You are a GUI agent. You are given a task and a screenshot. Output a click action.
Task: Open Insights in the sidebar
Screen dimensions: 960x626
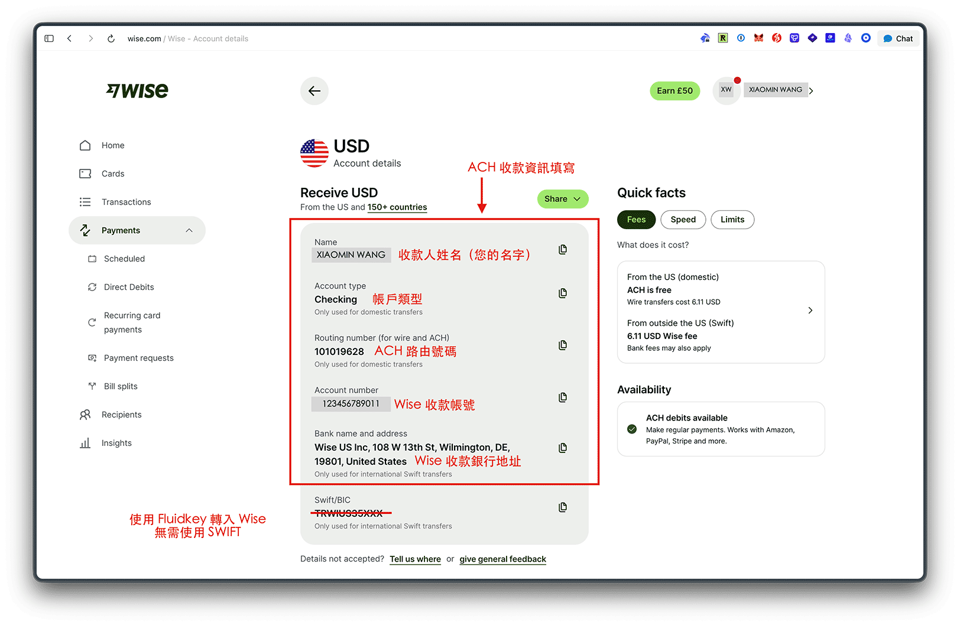(x=116, y=443)
